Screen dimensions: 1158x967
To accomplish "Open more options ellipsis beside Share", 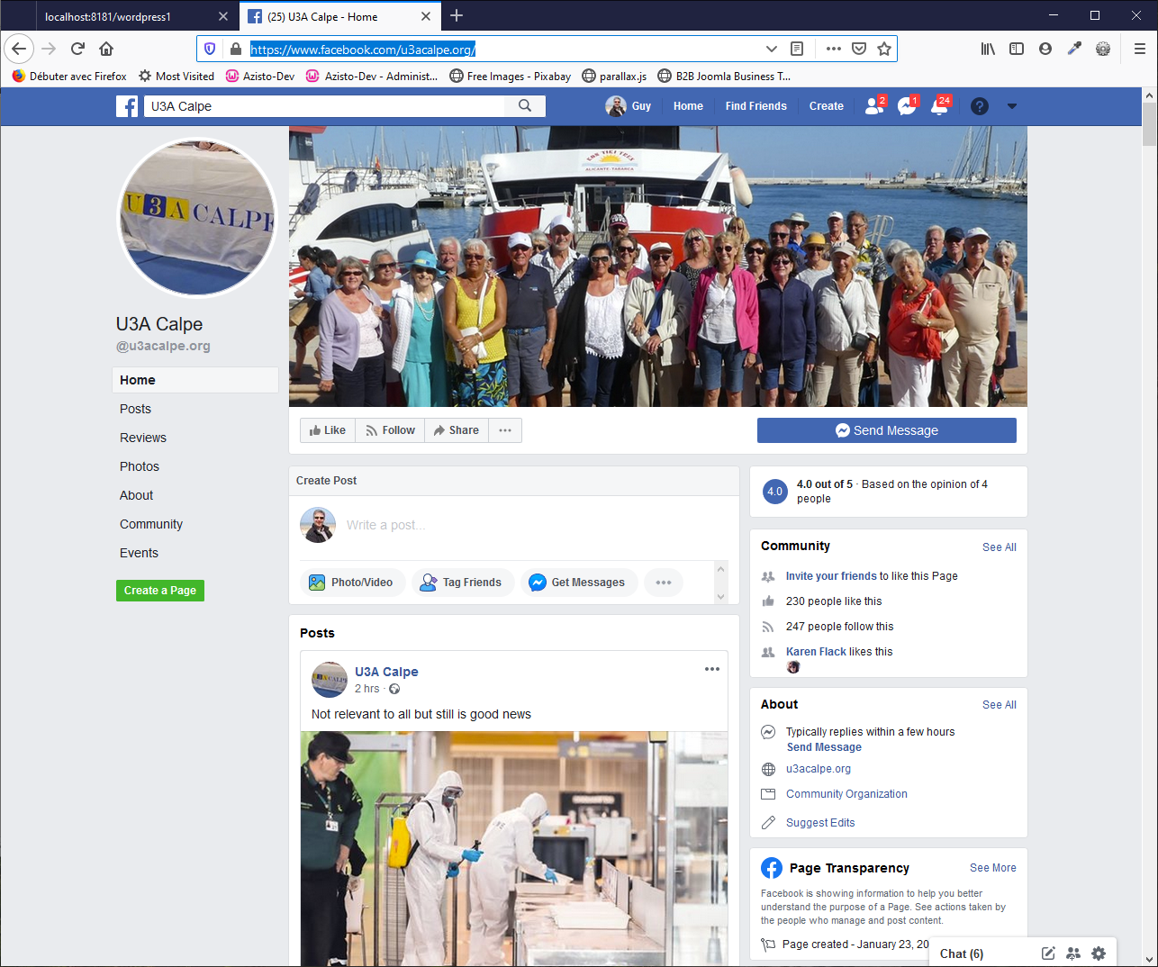I will (505, 430).
